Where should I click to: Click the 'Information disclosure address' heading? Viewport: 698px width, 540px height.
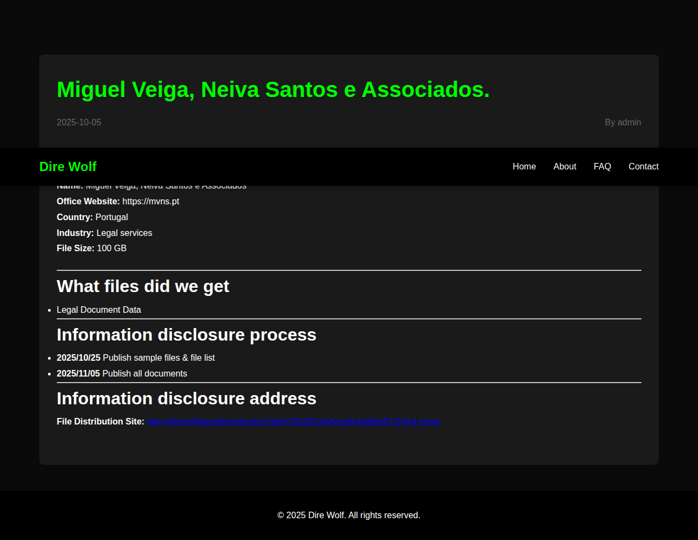click(186, 399)
